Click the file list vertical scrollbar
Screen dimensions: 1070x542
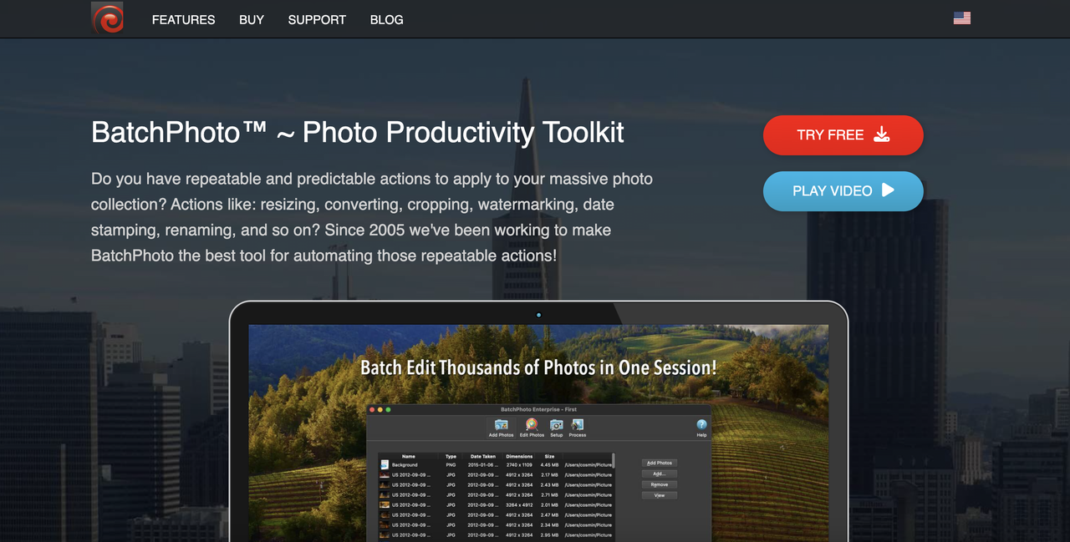coord(614,462)
